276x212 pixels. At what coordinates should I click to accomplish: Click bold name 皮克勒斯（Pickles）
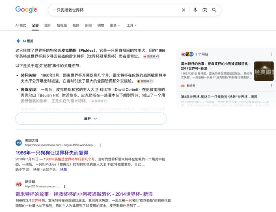click(x=78, y=51)
